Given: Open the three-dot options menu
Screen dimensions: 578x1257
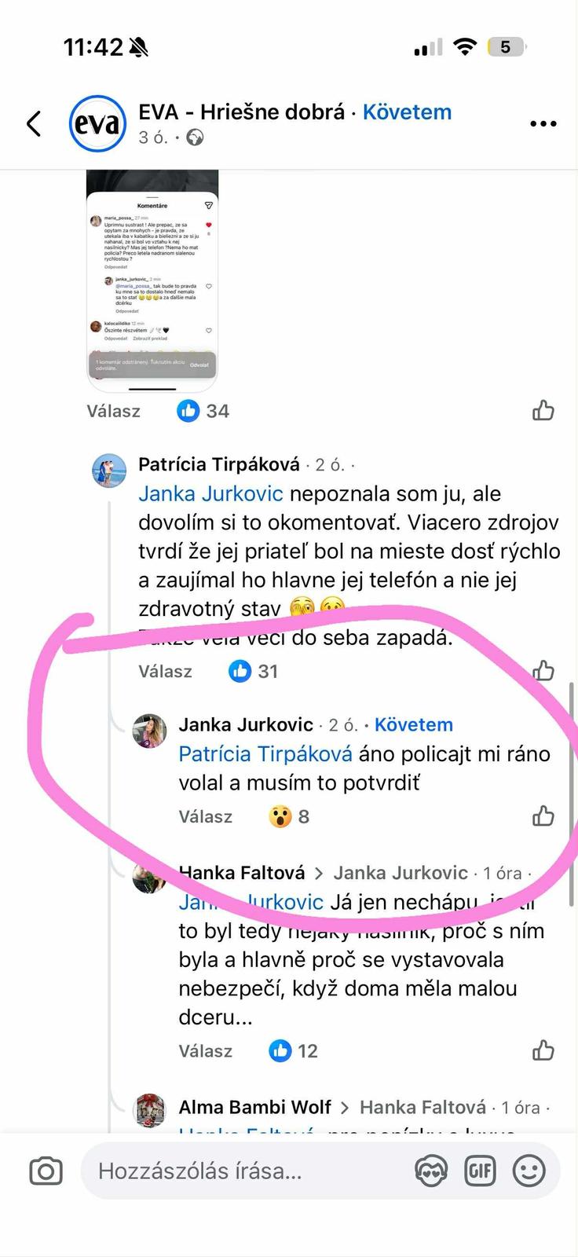Looking at the screenshot, I should coord(543,123).
